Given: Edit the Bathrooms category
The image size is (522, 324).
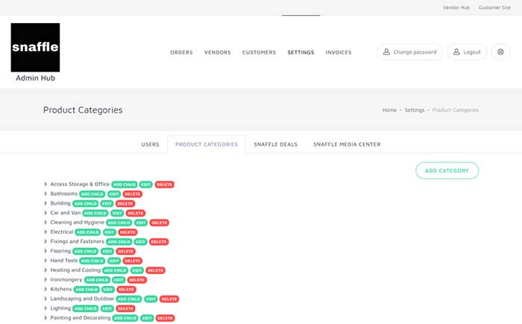Looking at the screenshot, I should 114,194.
